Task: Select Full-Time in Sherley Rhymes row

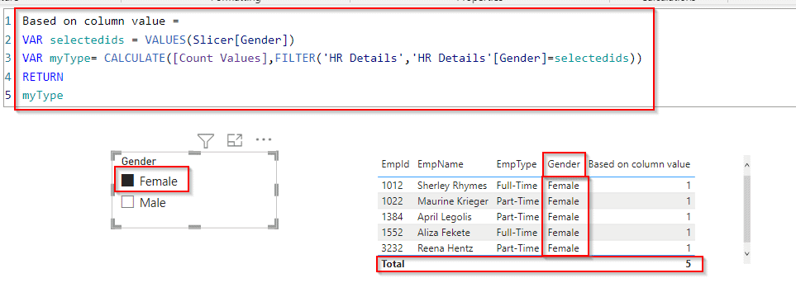Action: pos(517,186)
